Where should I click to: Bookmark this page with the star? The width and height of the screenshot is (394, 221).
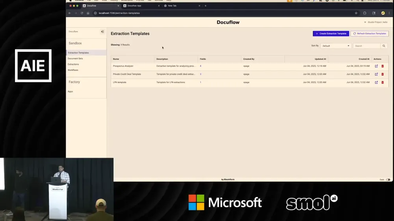tap(356, 13)
